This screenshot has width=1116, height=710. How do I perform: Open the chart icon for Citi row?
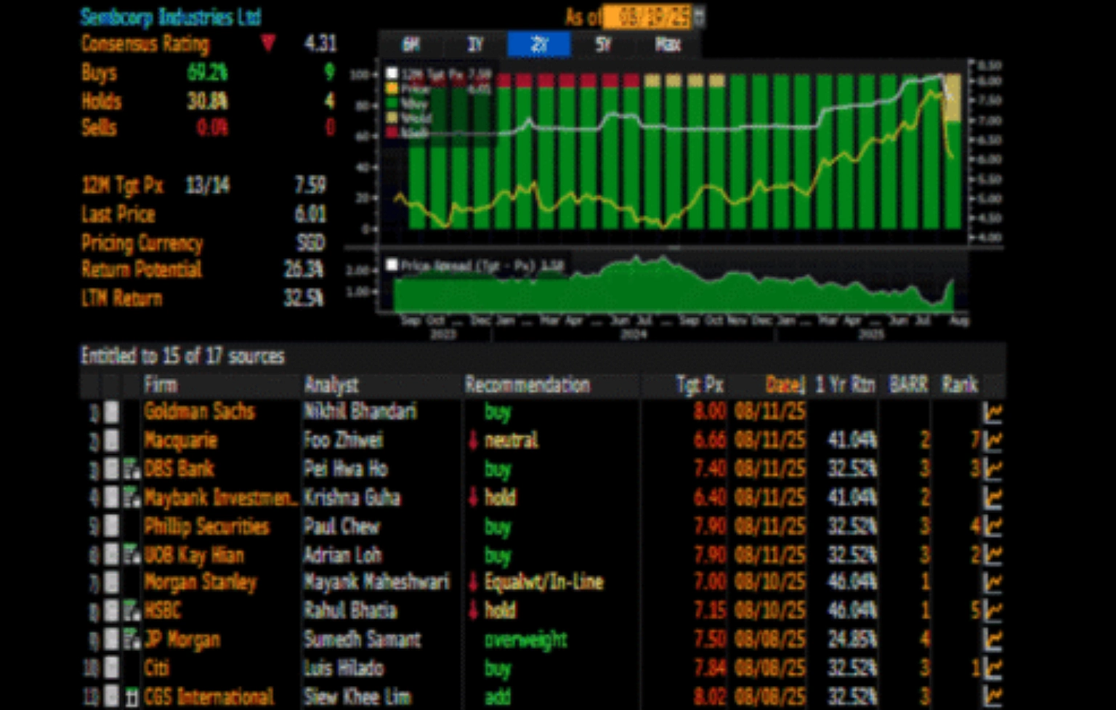(x=992, y=669)
